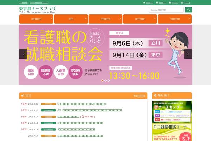Image resolution: width=211 pixels, height=141 pixels.
Task: Click the book icon in top bar
Action: (170, 2)
